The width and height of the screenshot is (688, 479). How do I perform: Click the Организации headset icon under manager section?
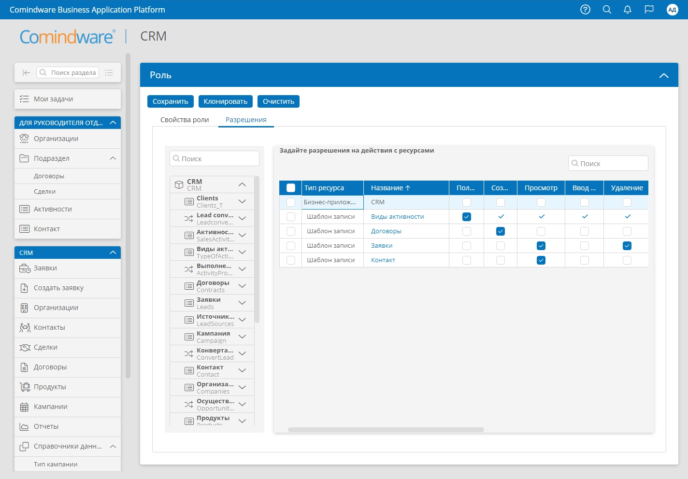click(x=24, y=139)
